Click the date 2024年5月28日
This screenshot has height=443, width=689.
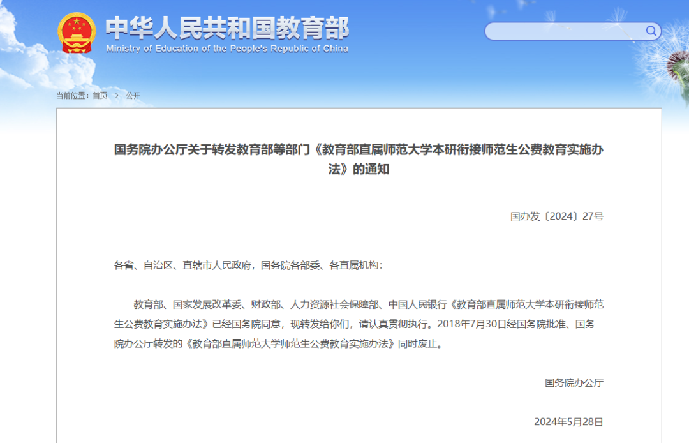(x=568, y=422)
